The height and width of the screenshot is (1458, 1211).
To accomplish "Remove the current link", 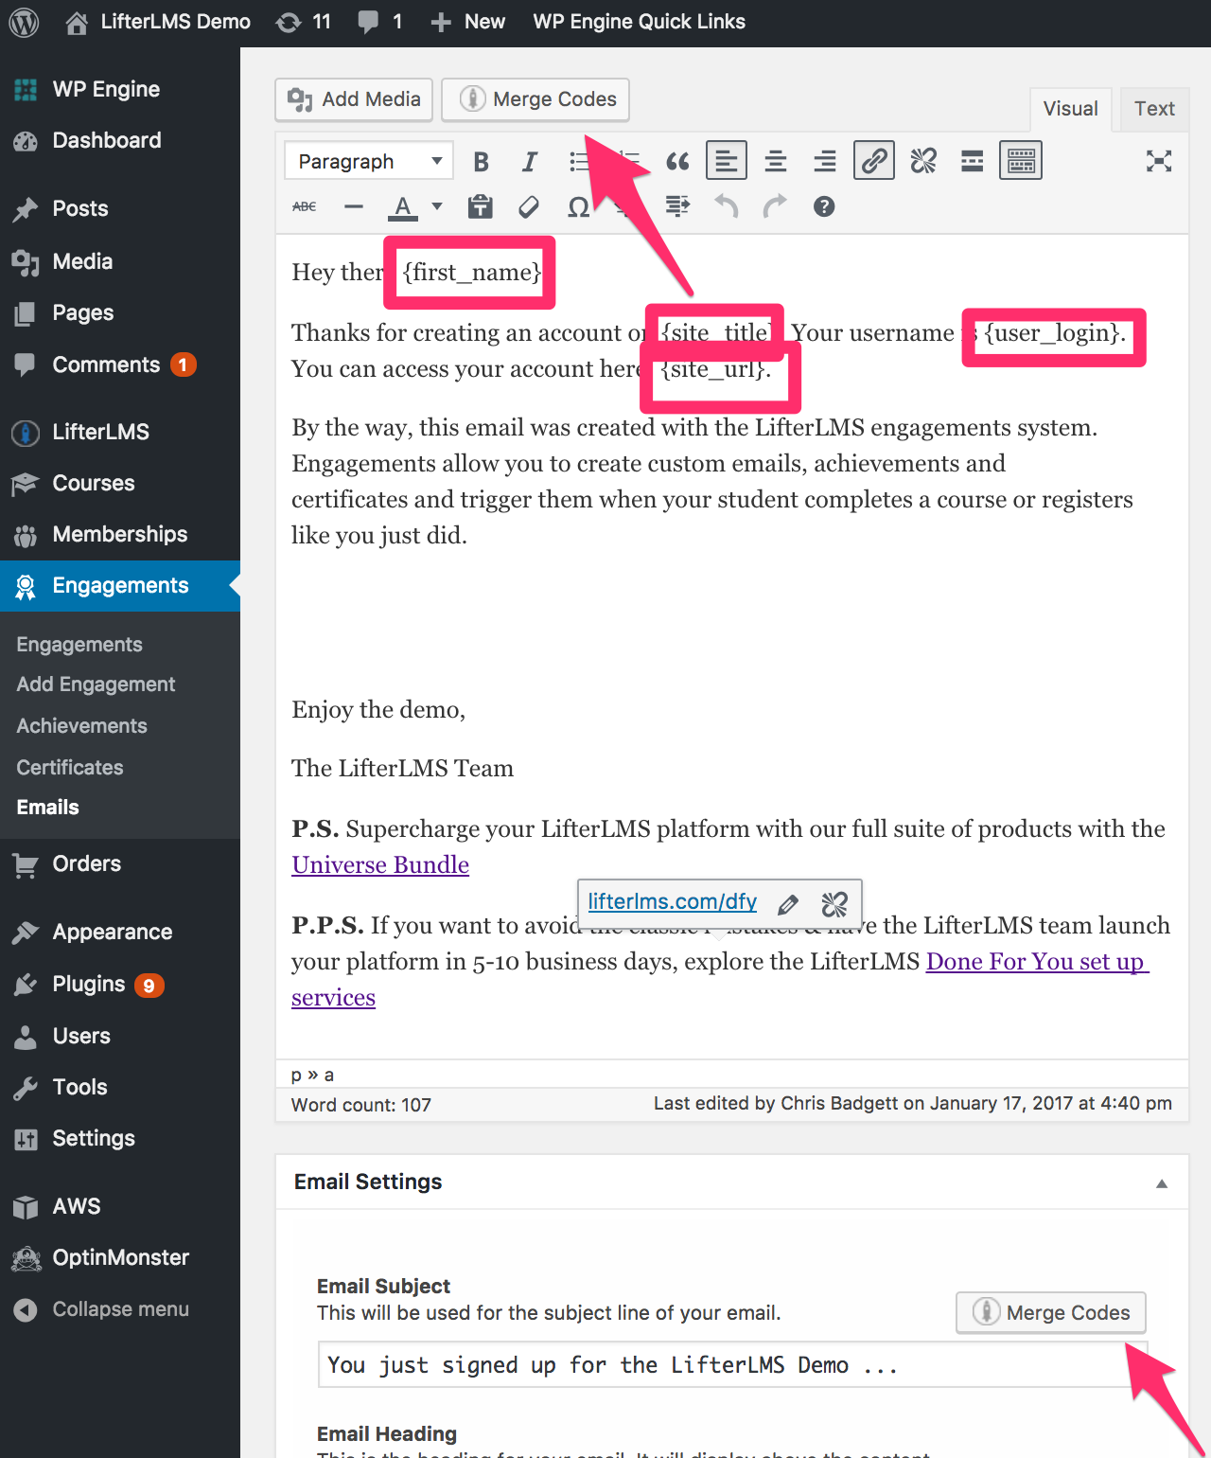I will pos(923,160).
